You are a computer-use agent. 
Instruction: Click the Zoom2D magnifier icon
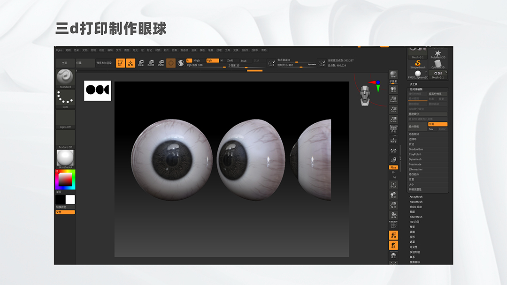point(393,99)
